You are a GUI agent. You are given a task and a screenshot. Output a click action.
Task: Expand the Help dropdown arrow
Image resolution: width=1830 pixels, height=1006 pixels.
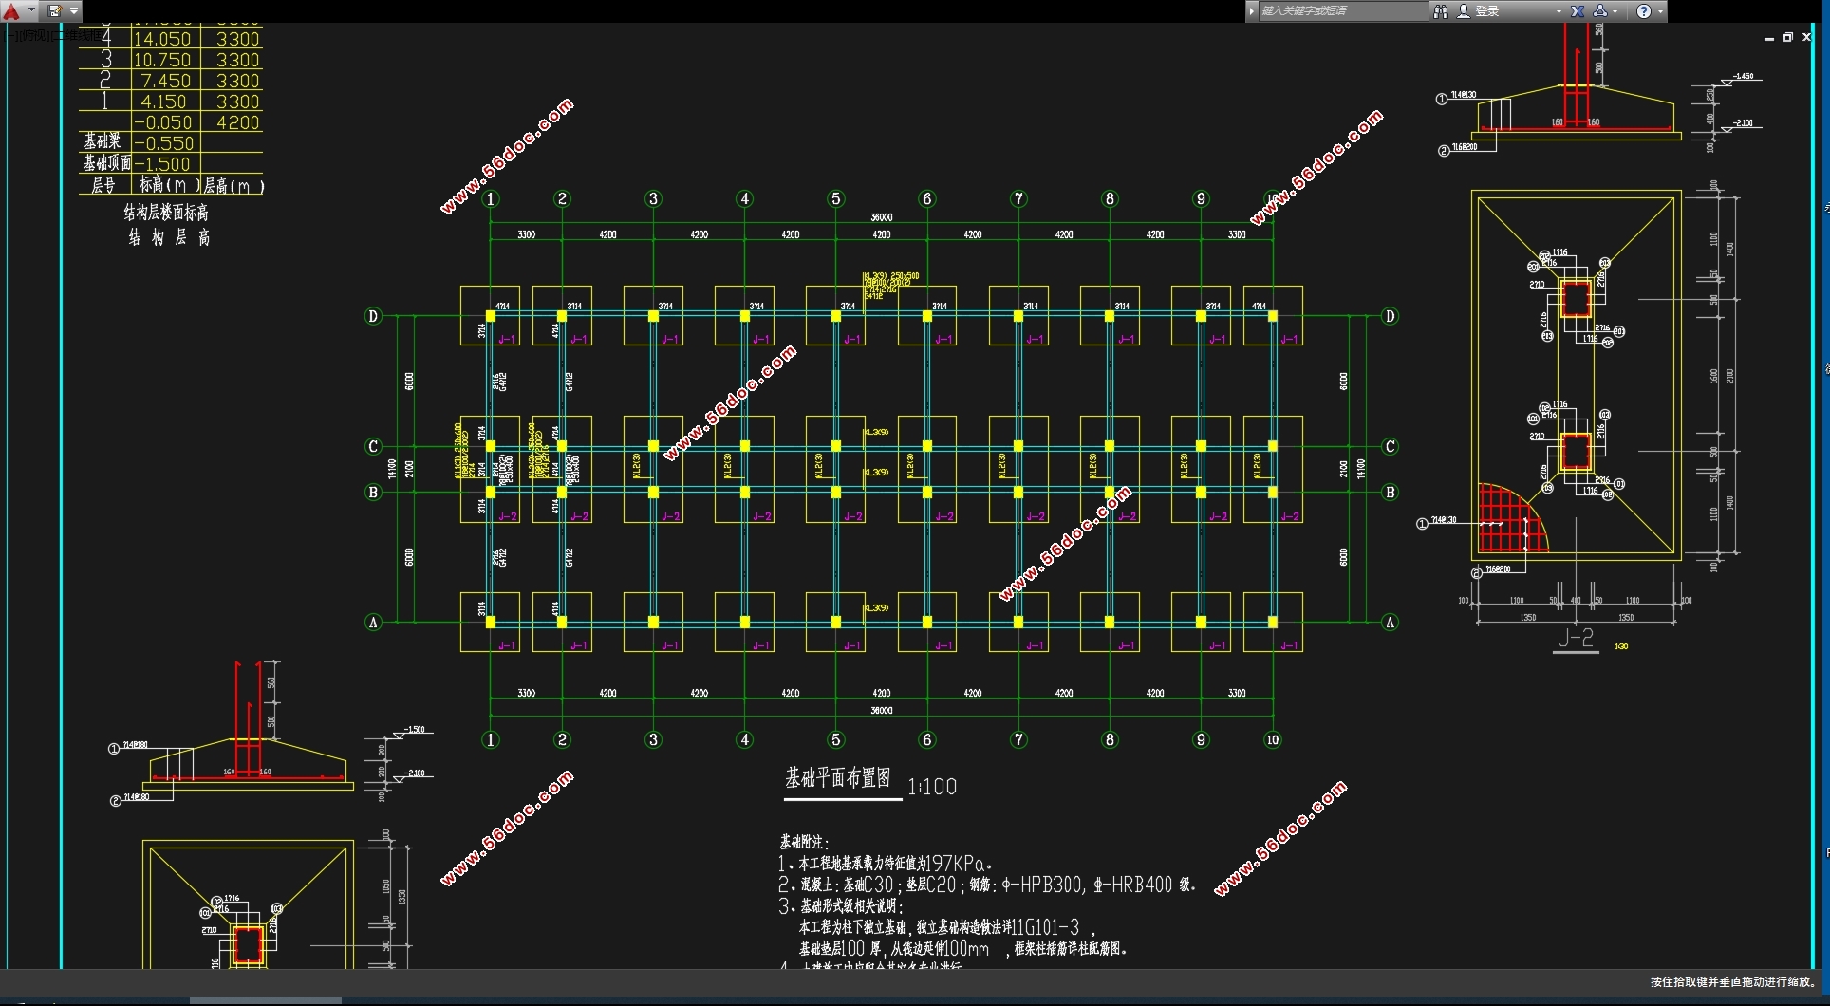pyautogui.click(x=1660, y=11)
